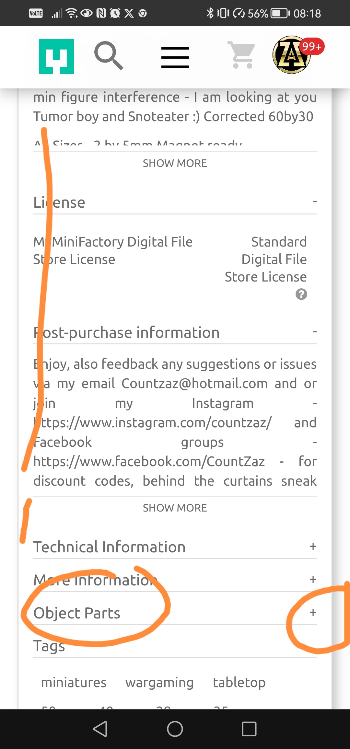Select the wargaming tag
The height and width of the screenshot is (749, 350).
159,683
